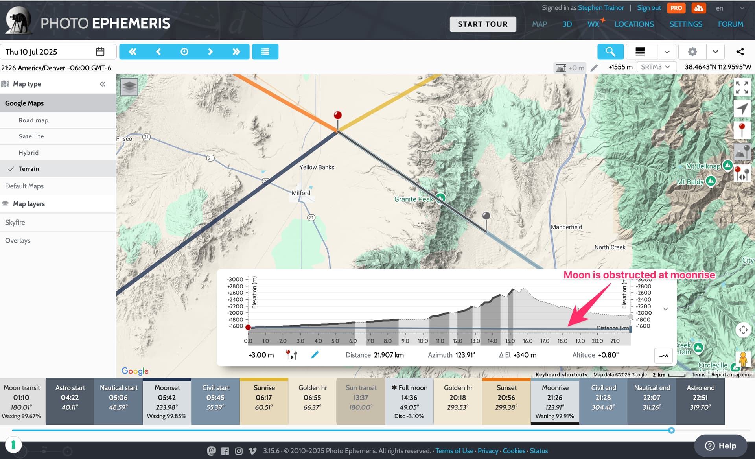Open the SRTM3 elevation source dropdown
The height and width of the screenshot is (459, 755).
(656, 67)
